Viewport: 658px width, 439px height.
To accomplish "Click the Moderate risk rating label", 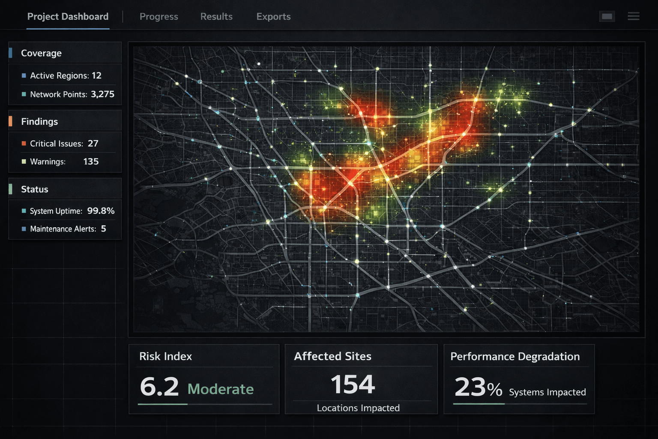I will pyautogui.click(x=221, y=389).
